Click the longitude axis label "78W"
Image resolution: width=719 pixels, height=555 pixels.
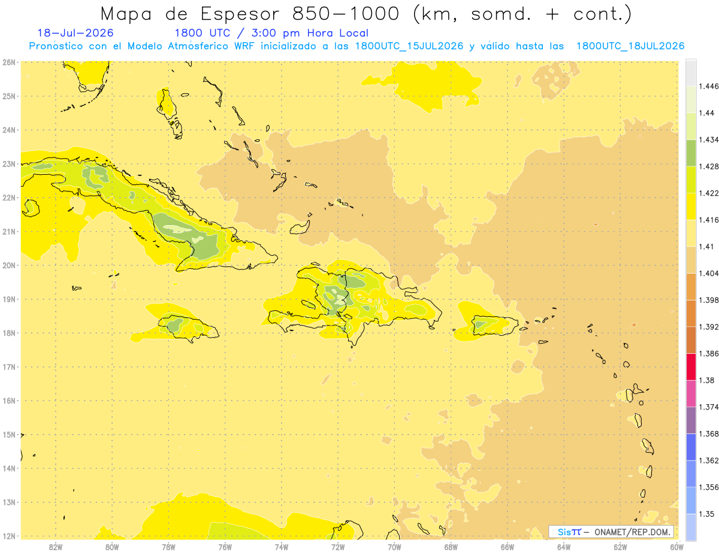(x=168, y=547)
